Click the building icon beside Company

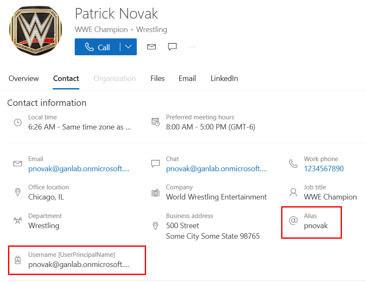155,192
